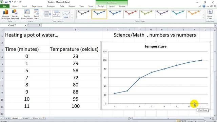Click Science/Math numbers vs numbers text
The image size is (217, 122).
pyautogui.click(x=155, y=35)
